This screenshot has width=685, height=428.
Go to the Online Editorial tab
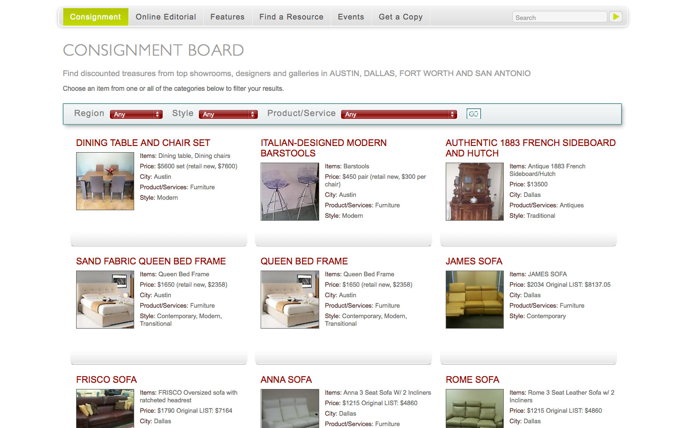coord(166,17)
